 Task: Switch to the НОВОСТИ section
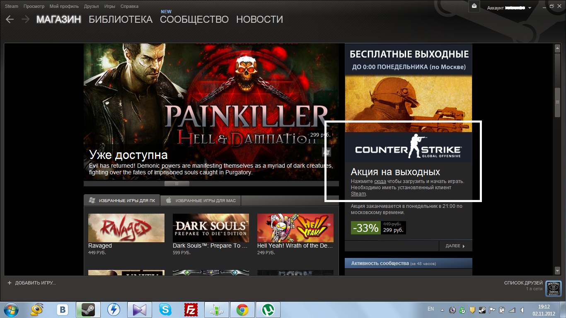click(259, 19)
